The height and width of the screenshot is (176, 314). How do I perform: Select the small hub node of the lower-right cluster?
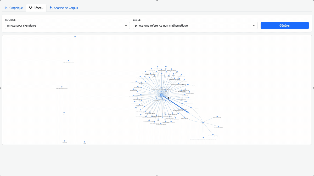pos(203,122)
